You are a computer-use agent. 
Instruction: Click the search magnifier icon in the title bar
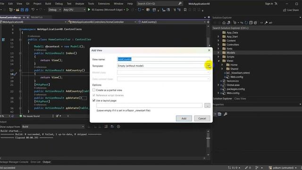pyautogui.click(x=180, y=3)
